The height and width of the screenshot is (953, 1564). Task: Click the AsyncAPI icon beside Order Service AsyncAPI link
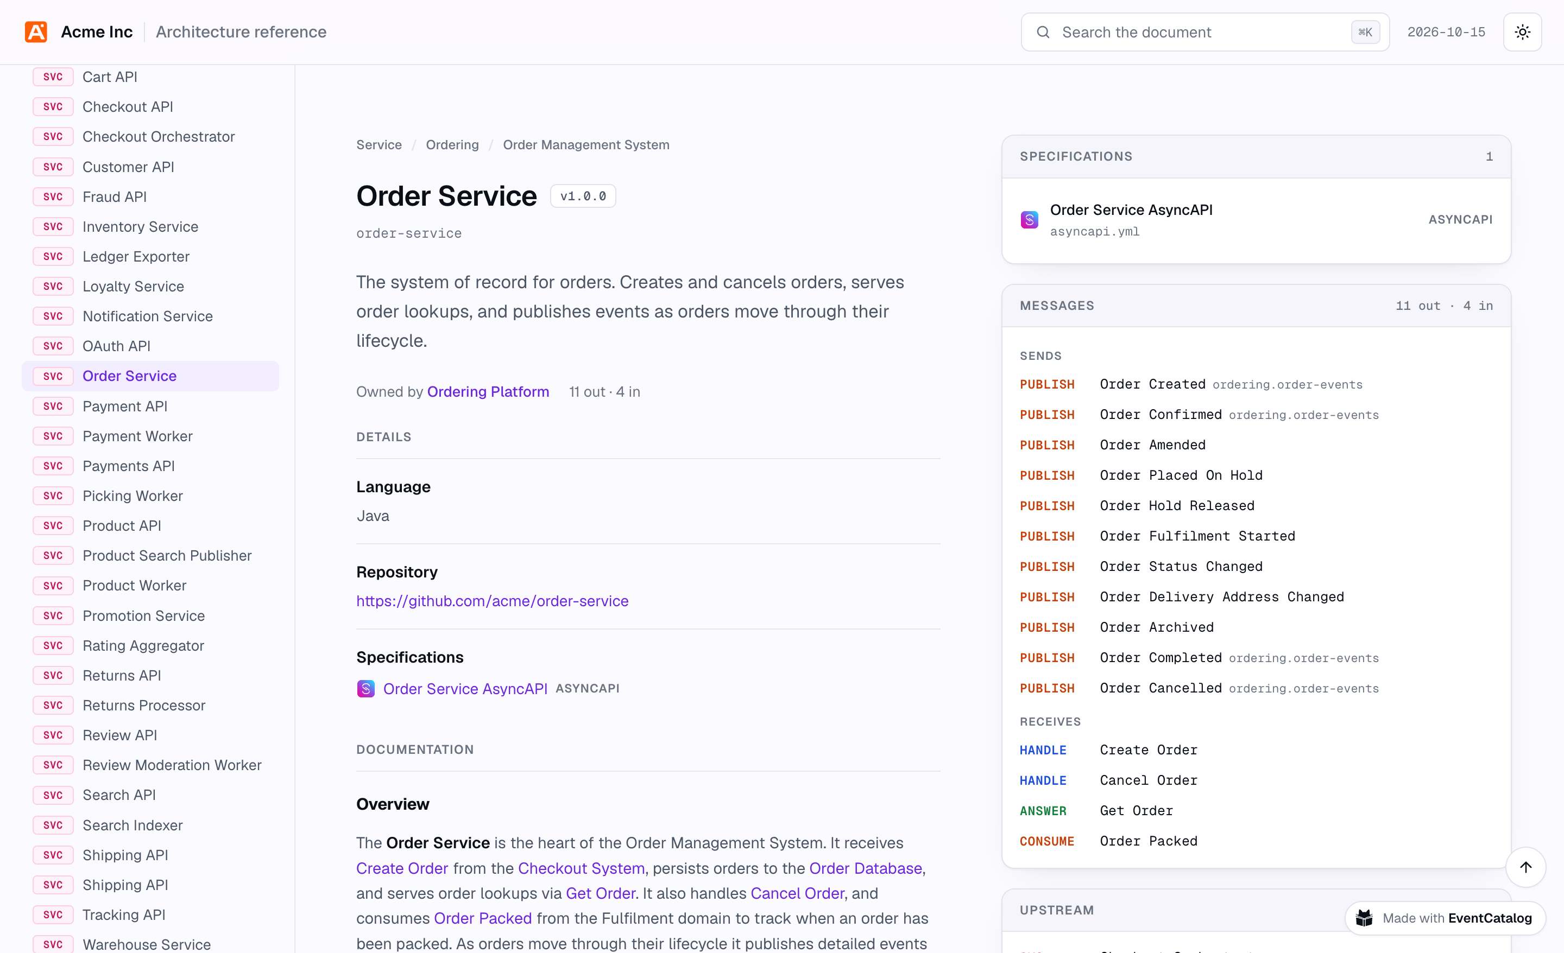click(365, 688)
